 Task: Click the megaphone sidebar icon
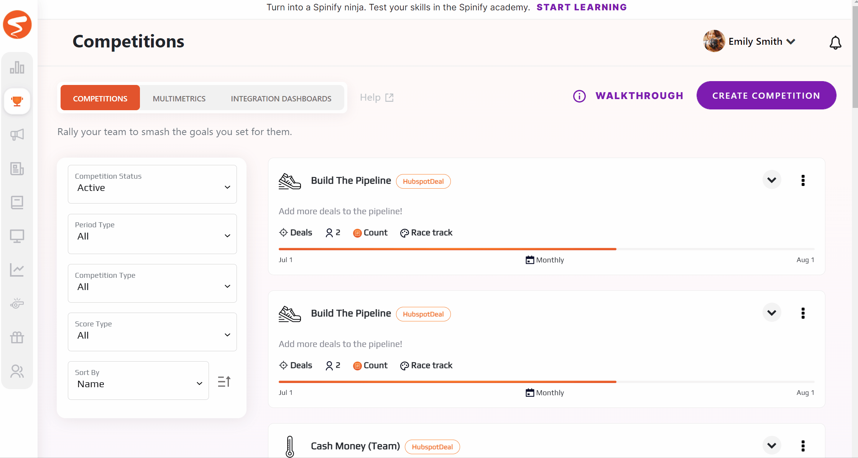pyautogui.click(x=17, y=134)
